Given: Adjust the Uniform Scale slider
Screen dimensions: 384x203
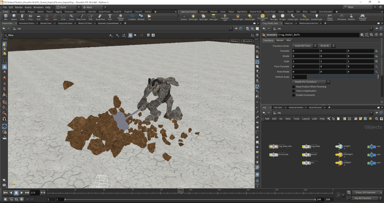Looking at the screenshot, I should point(342,77).
